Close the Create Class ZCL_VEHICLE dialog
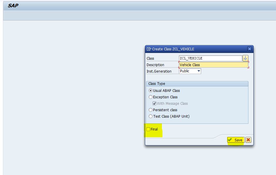This screenshot has height=175, width=276. 249,49
